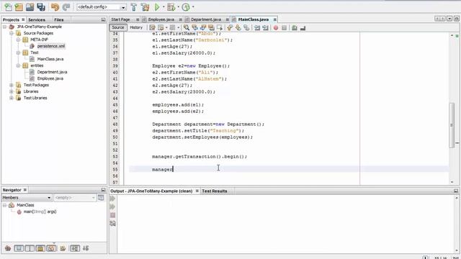Toggle Show Static Members filter in Navigator
Viewport: 461px width, 259px height.
pyautogui.click(x=30, y=248)
